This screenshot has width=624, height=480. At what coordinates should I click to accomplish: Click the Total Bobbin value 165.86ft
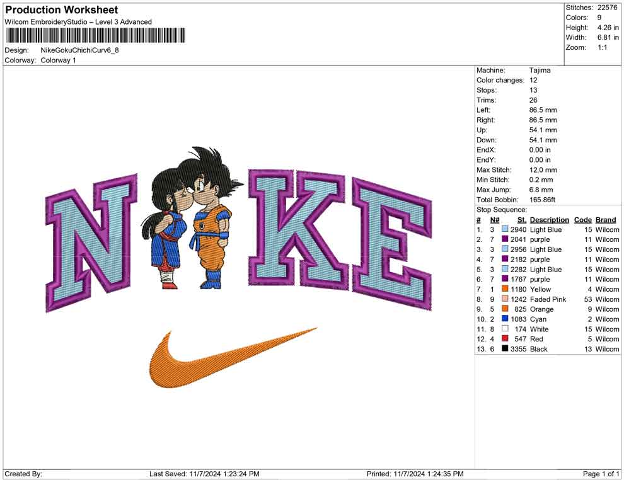click(x=542, y=199)
